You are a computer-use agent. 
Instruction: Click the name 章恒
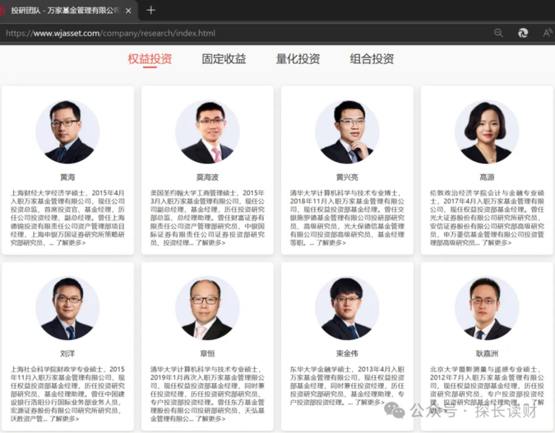(x=207, y=353)
